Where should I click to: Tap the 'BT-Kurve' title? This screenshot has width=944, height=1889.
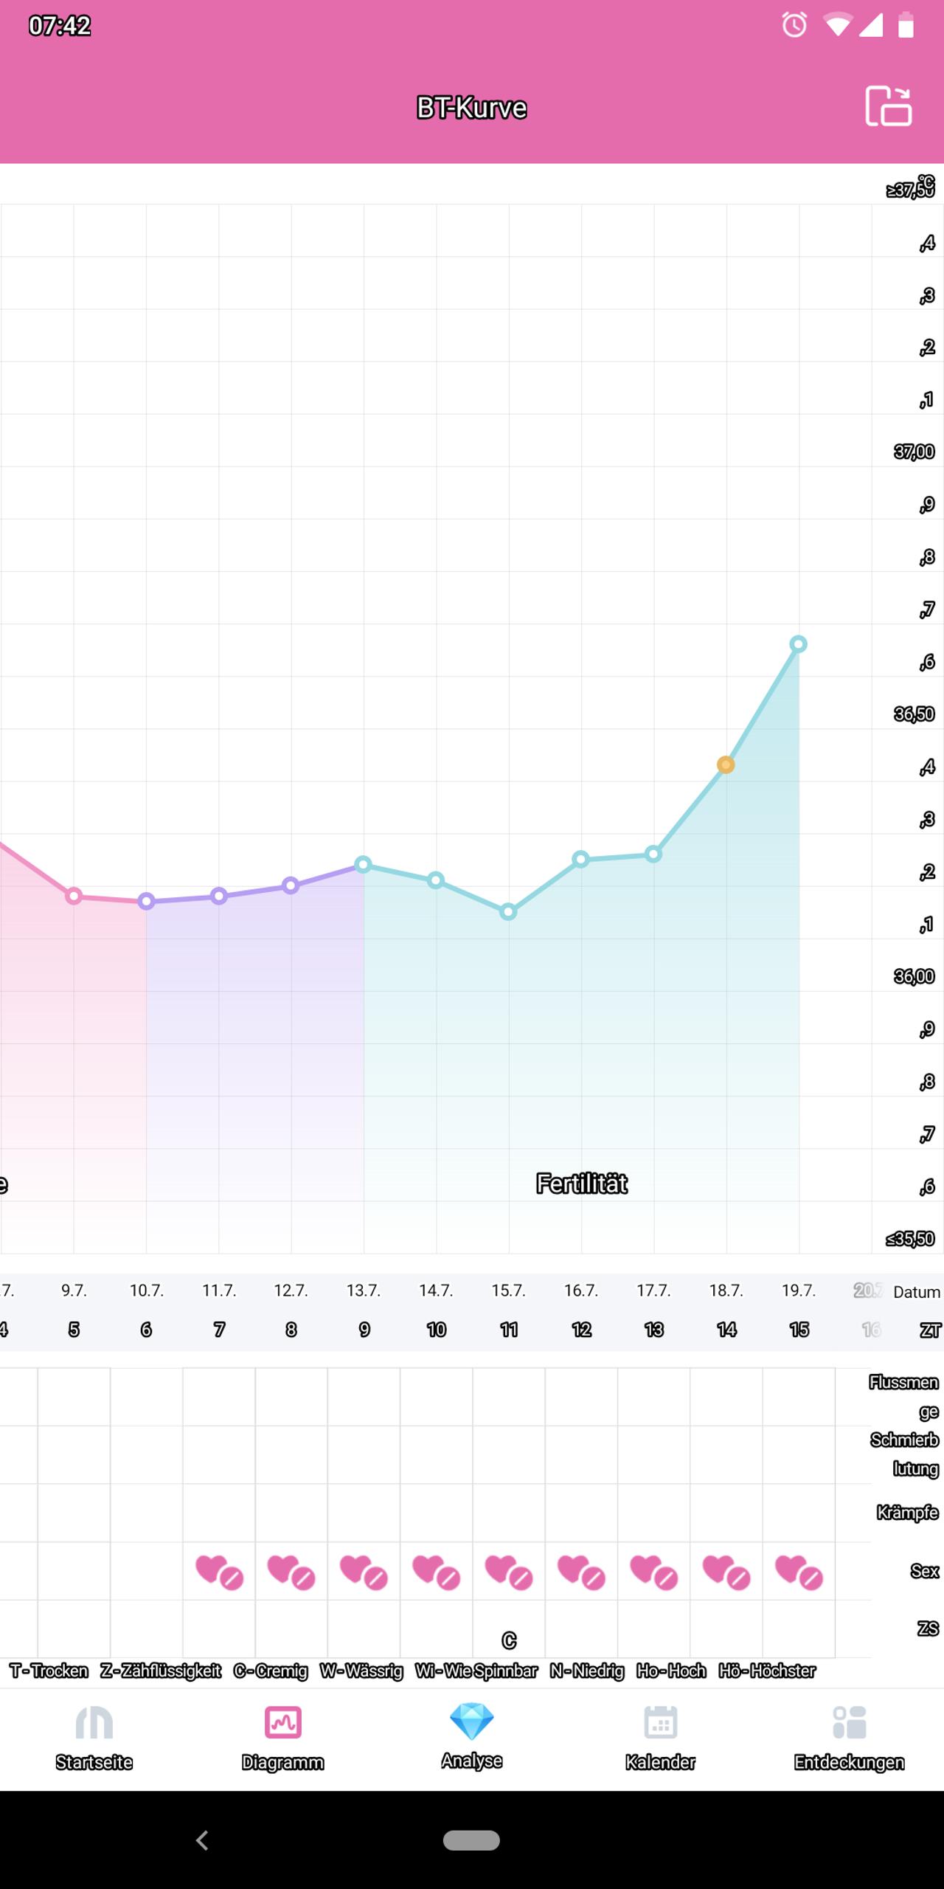(472, 108)
